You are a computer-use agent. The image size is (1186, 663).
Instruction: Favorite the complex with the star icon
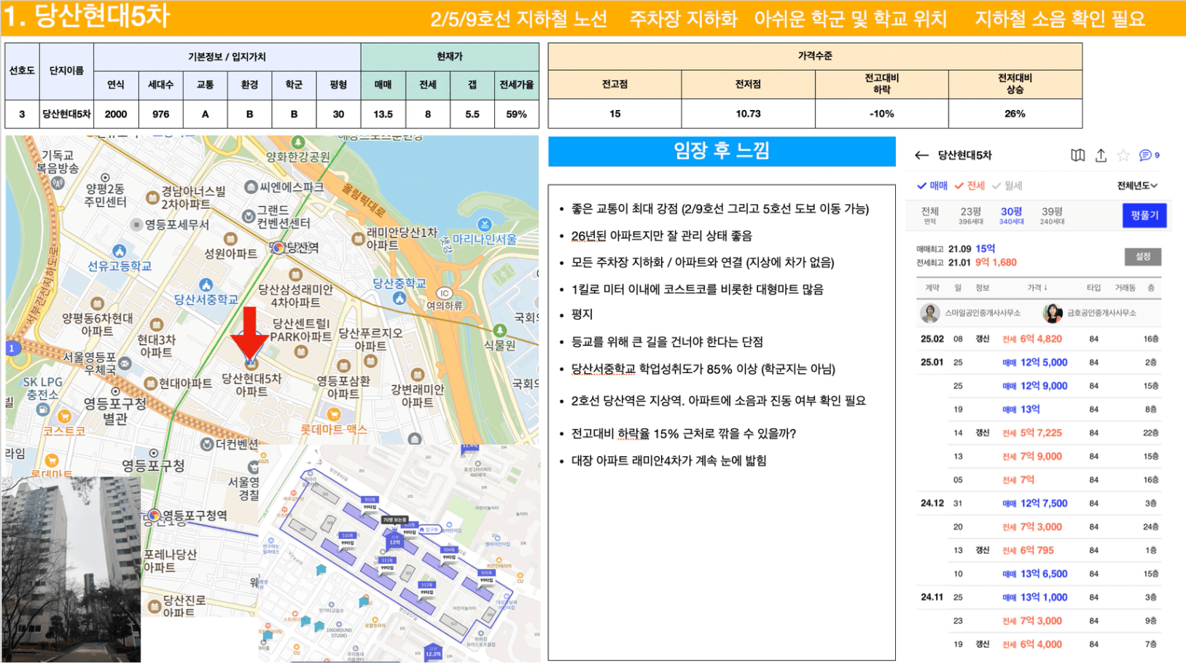pyautogui.click(x=1123, y=155)
